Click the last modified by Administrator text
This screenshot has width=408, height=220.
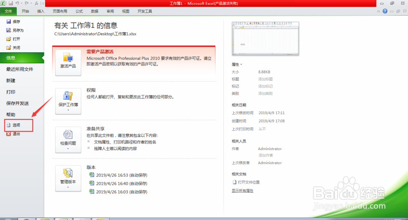[x=270, y=163]
